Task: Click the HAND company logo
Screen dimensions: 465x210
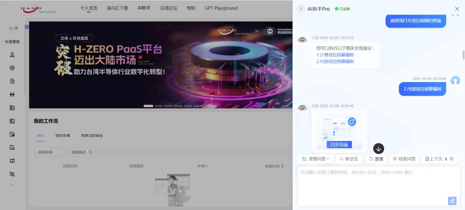Action: (39, 9)
